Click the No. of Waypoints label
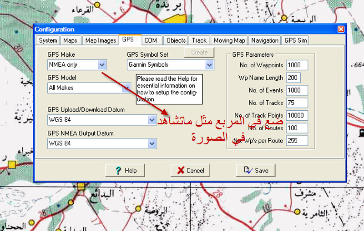364x231 pixels. pyautogui.click(x=261, y=65)
